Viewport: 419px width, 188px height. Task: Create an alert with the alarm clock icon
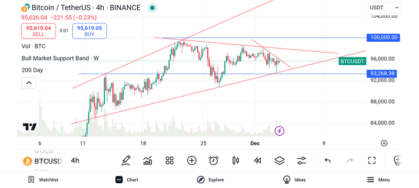(x=214, y=160)
